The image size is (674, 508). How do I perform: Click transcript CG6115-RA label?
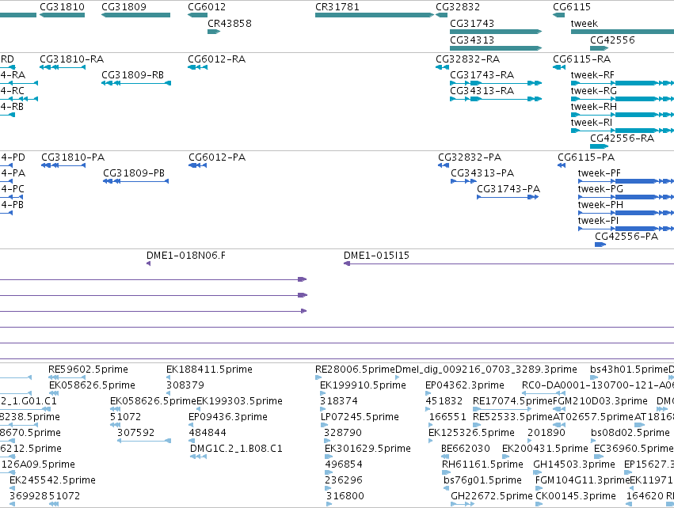581,59
